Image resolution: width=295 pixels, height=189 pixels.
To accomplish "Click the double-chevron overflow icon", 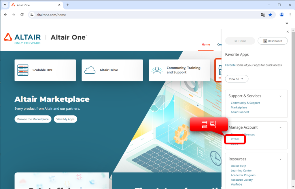I will (x=287, y=23).
